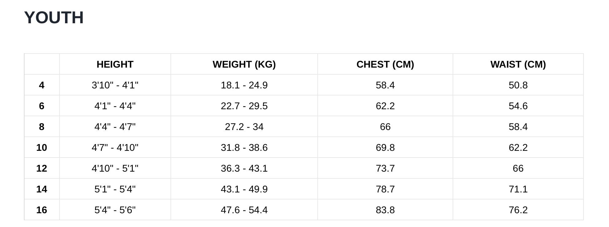Image resolution: width=609 pixels, height=227 pixels.
Task: Select size 16 row label
Action: click(x=42, y=210)
